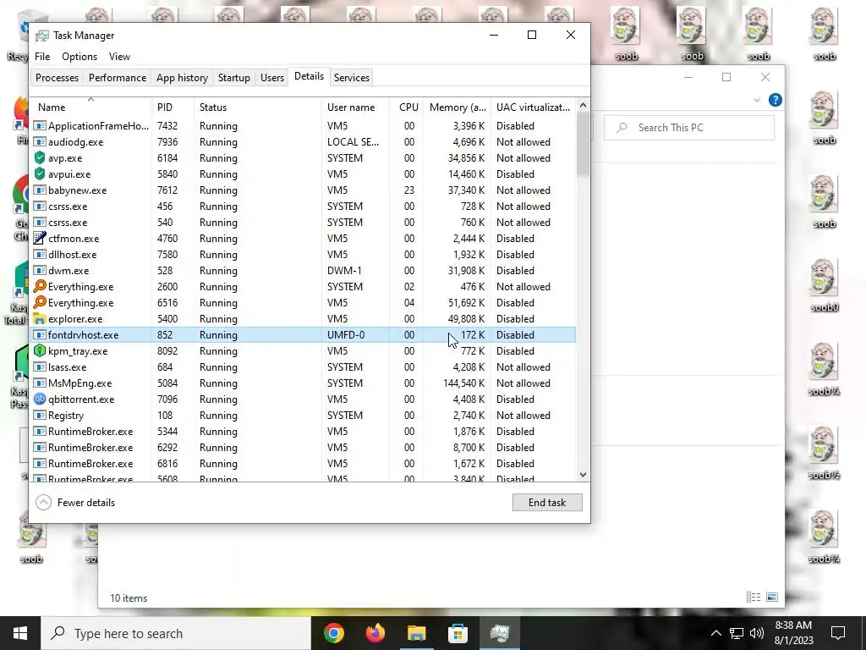Select the dwm.exe process row

point(304,271)
